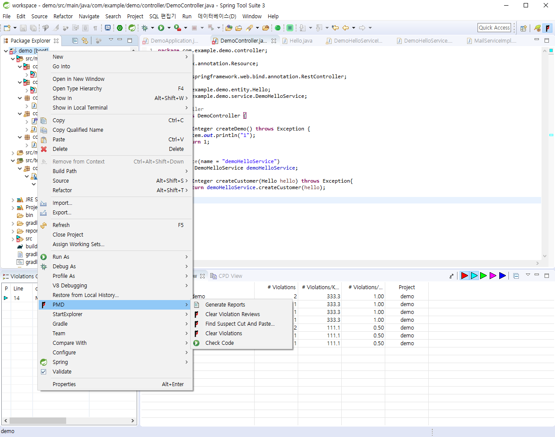The height and width of the screenshot is (437, 555).
Task: Open the Run button dropdown arrow
Action: pyautogui.click(x=169, y=28)
